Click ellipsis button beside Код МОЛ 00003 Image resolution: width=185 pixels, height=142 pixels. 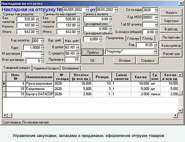156,17
